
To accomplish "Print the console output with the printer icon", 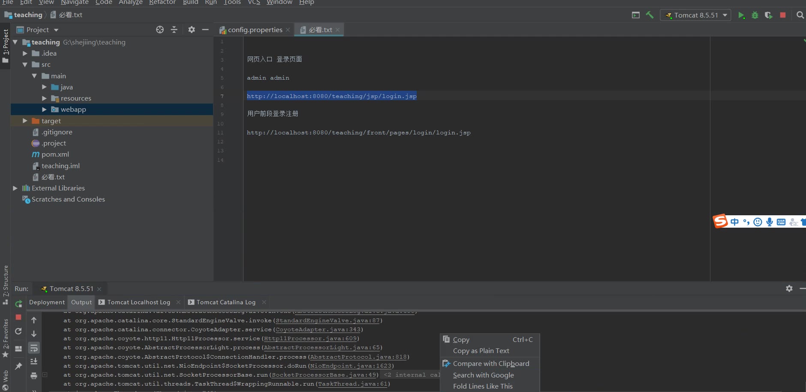I will coord(34,376).
